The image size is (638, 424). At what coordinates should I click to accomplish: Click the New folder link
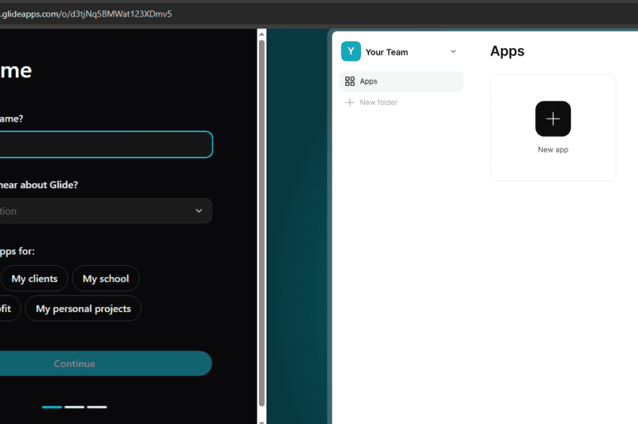pyautogui.click(x=378, y=102)
